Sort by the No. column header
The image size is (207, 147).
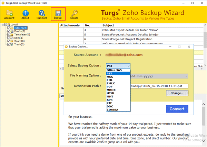92,25
